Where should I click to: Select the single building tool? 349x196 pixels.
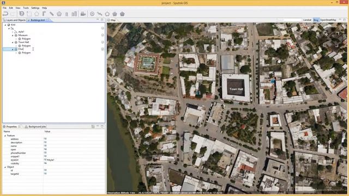coord(67,14)
